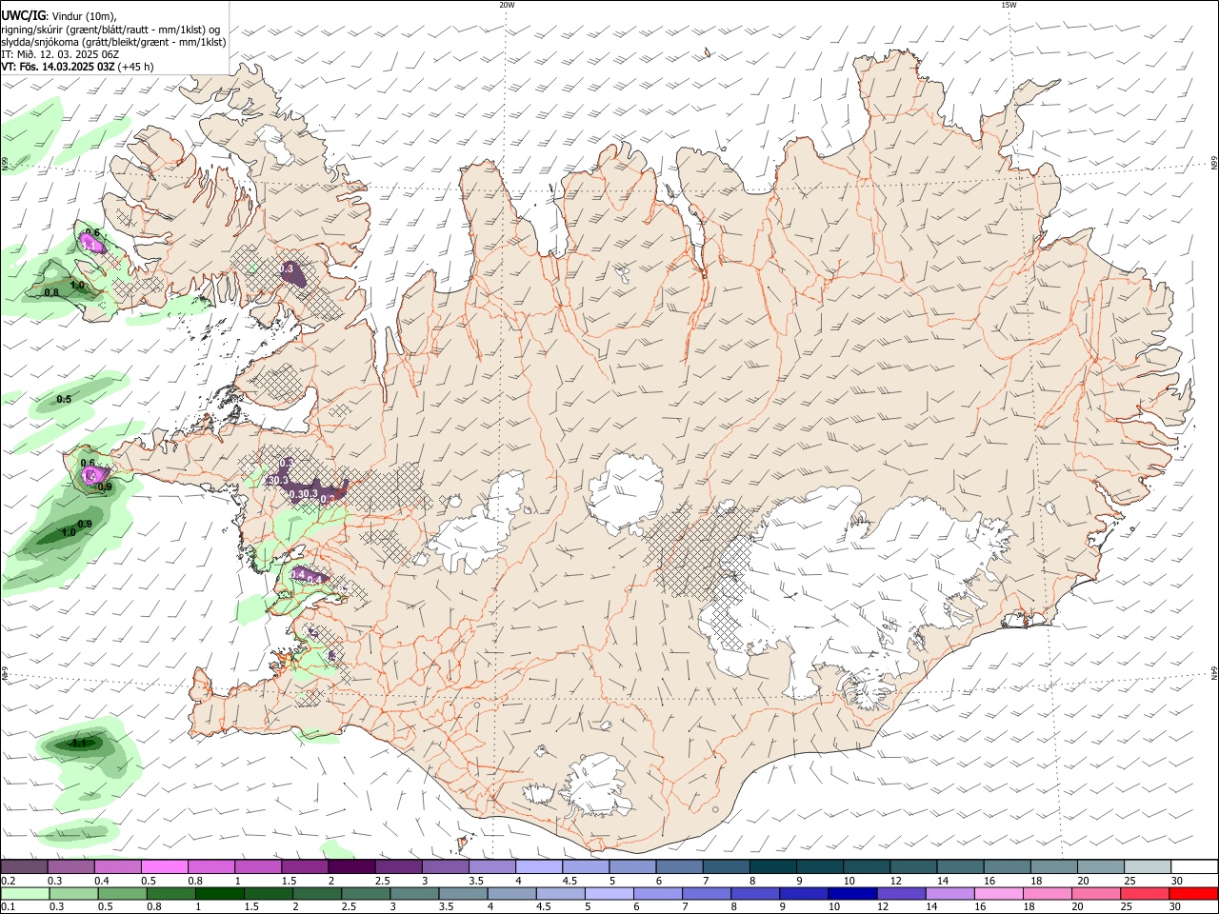1219x914 pixels.
Task: Click the '0.5' value on the offshore green patch
Action: (x=64, y=400)
